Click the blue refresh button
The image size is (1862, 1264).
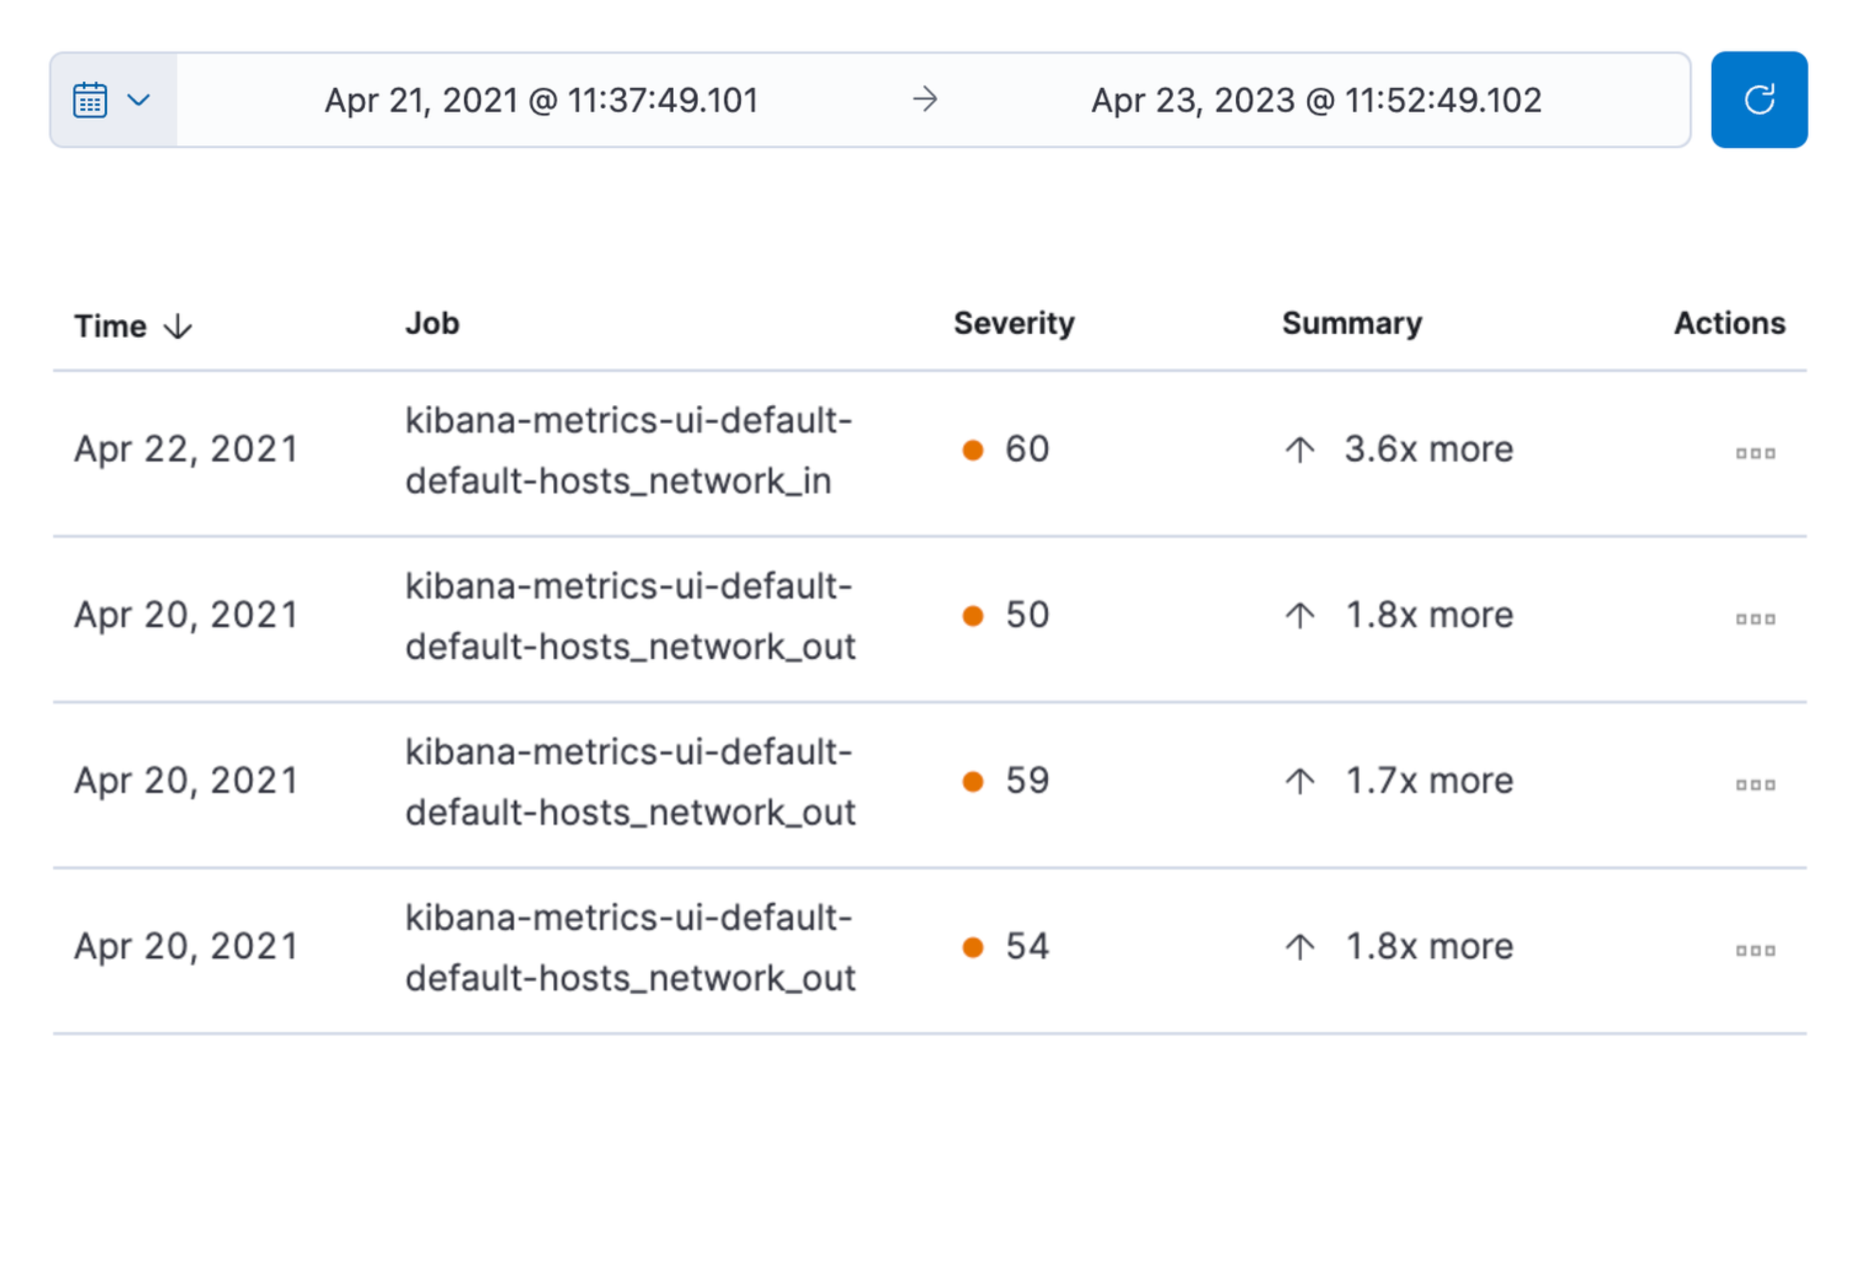(1758, 99)
